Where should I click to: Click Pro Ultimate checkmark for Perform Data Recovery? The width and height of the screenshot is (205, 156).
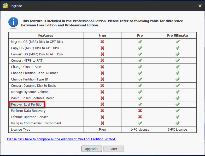(177, 111)
